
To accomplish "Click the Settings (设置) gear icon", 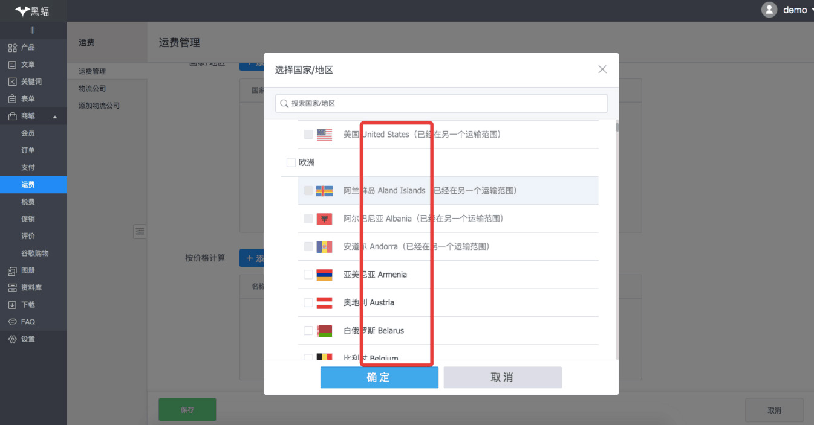I will coord(12,339).
